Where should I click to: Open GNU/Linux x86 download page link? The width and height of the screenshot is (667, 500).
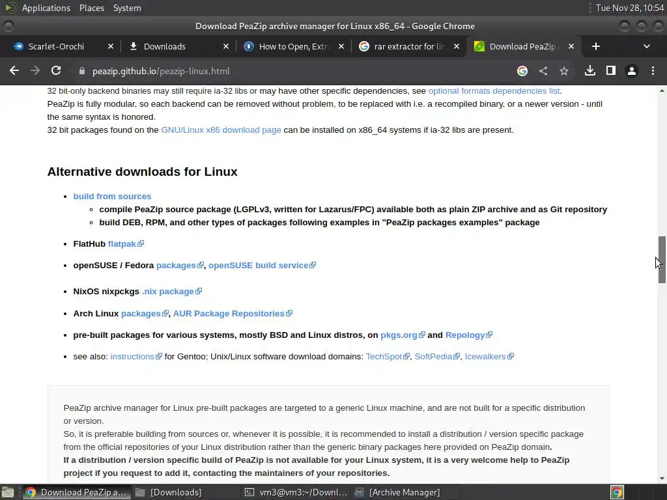(221, 130)
